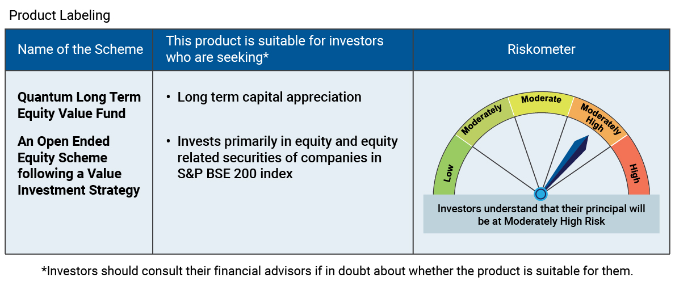Click the Moderately High Risk caption box
Image resolution: width=675 pixels, height=290 pixels.
[x=541, y=215]
